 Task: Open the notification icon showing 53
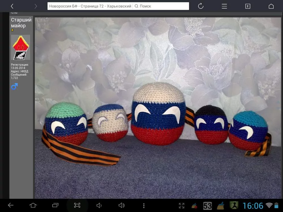point(207,206)
